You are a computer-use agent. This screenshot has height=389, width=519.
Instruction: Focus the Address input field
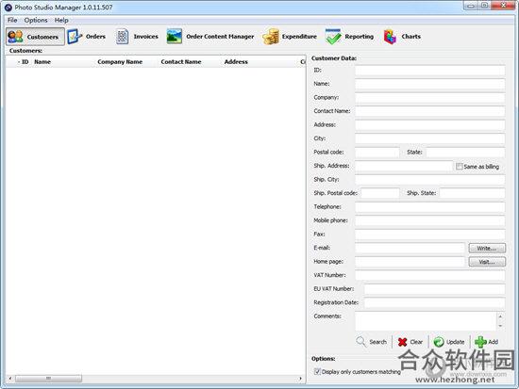(x=430, y=125)
